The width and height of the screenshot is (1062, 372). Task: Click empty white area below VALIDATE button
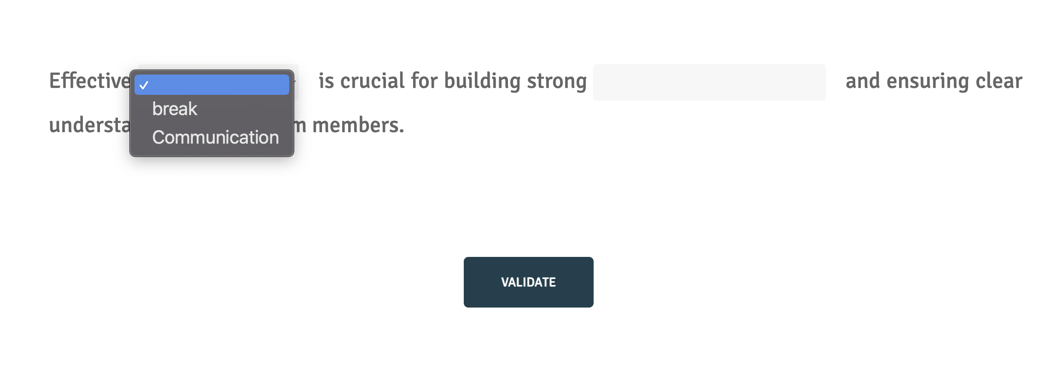click(528, 343)
